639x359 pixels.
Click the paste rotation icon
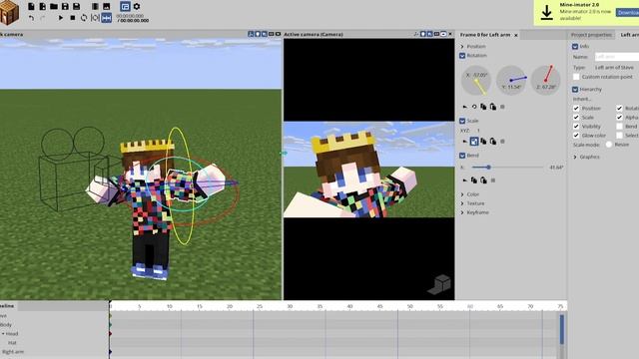[493, 107]
